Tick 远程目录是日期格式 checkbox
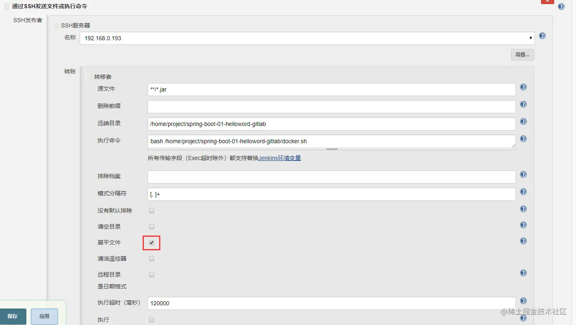 pyautogui.click(x=152, y=275)
